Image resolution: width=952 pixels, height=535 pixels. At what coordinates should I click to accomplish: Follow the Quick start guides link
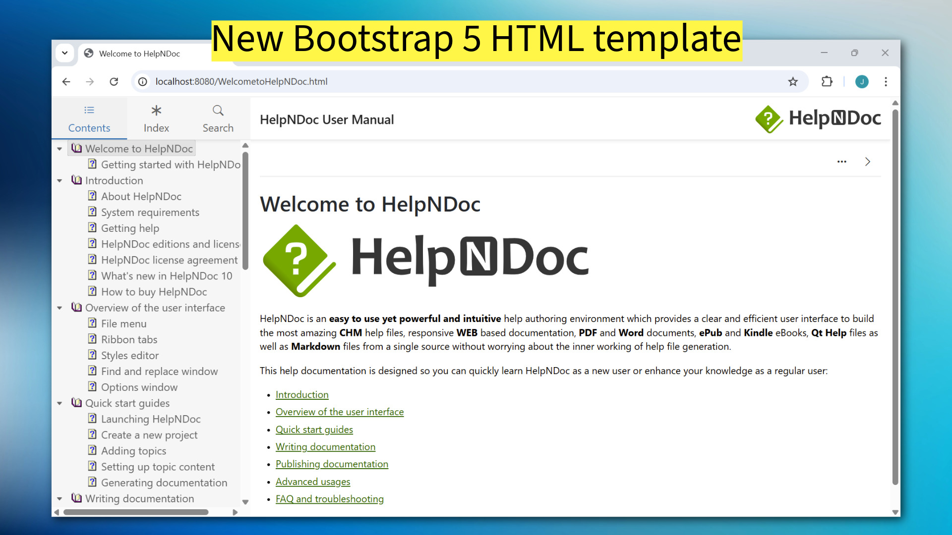[x=314, y=429]
